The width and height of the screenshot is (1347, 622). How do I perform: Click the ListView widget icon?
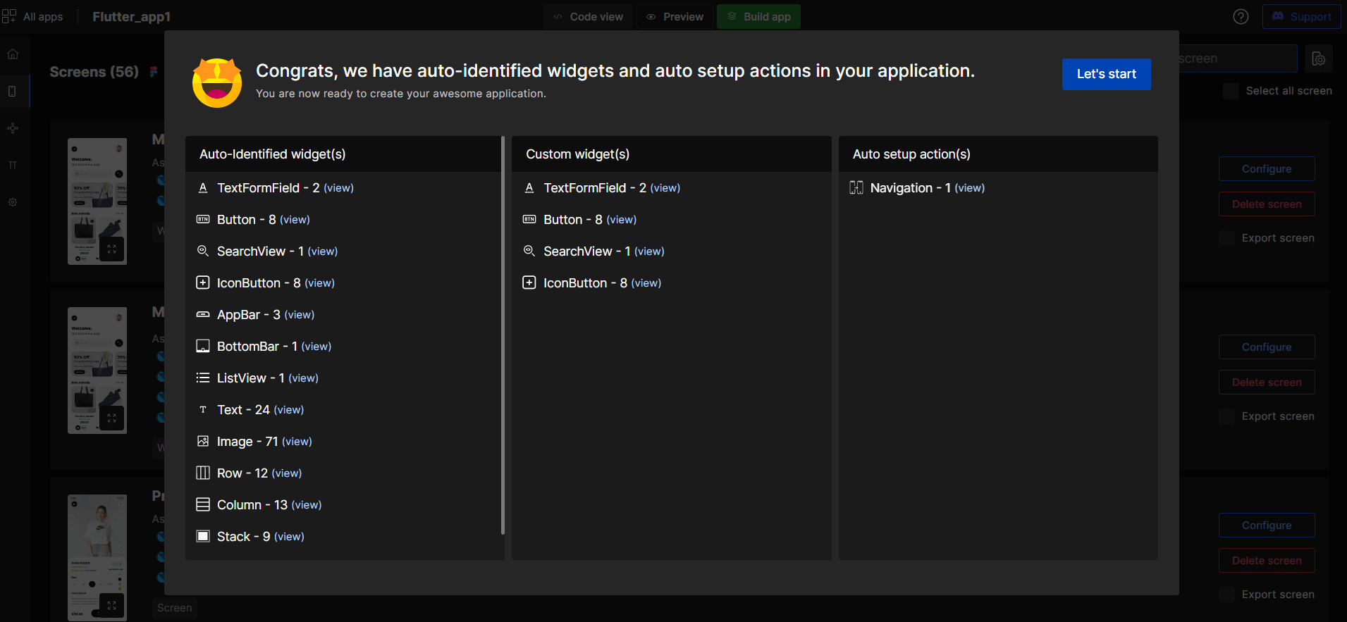[x=203, y=378]
